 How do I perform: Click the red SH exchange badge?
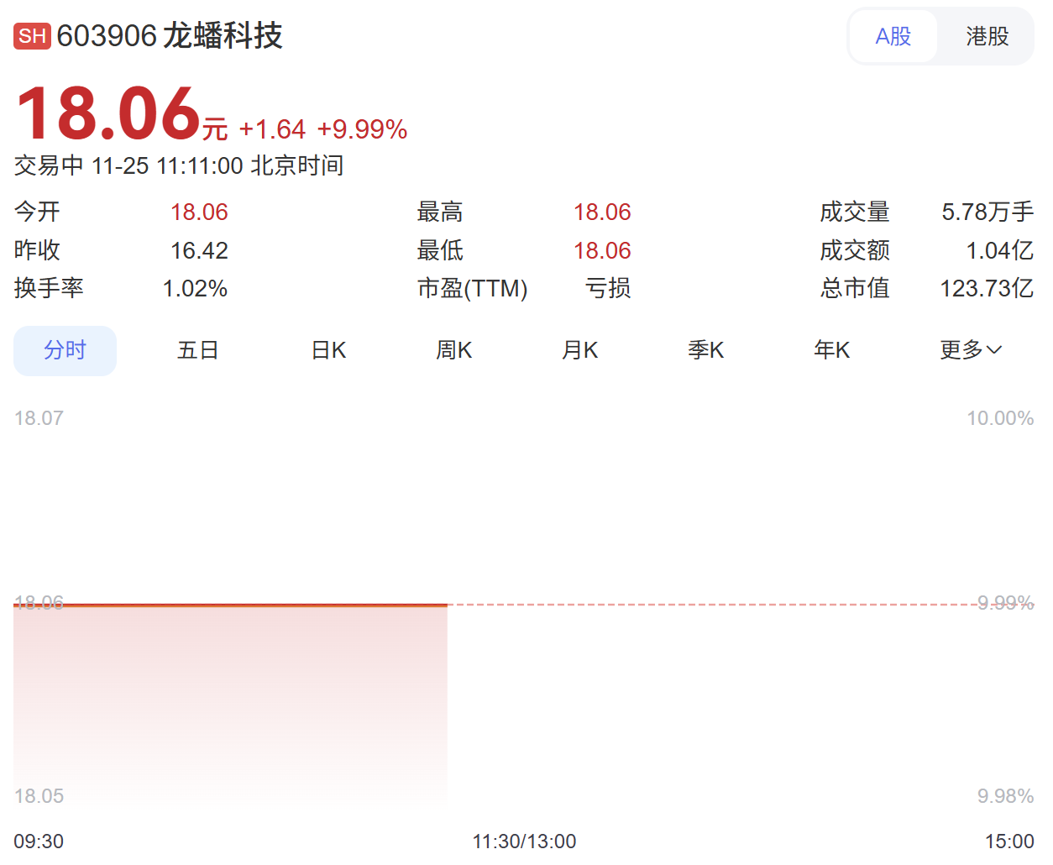point(32,36)
